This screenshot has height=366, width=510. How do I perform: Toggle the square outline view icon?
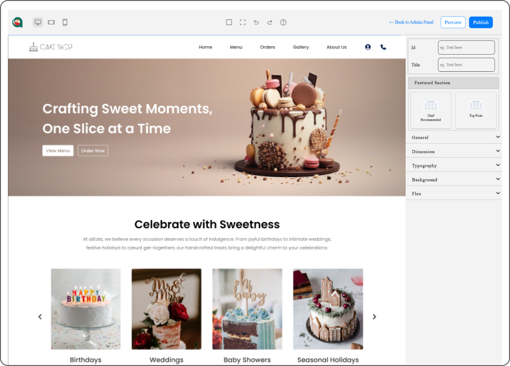click(x=229, y=22)
